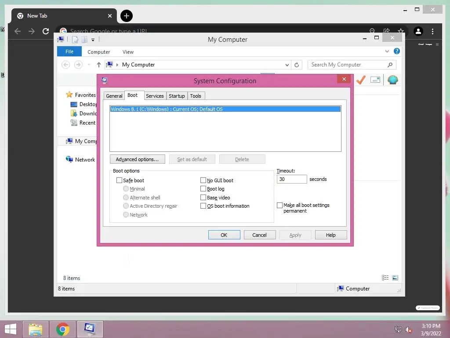Open Google Chrome from the taskbar
Image resolution: width=450 pixels, height=338 pixels.
pyautogui.click(x=63, y=329)
